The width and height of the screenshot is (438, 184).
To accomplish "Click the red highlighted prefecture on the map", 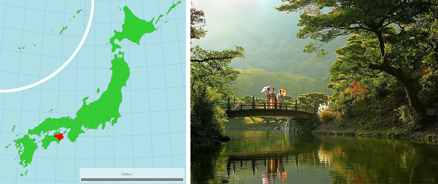I will tap(58, 137).
